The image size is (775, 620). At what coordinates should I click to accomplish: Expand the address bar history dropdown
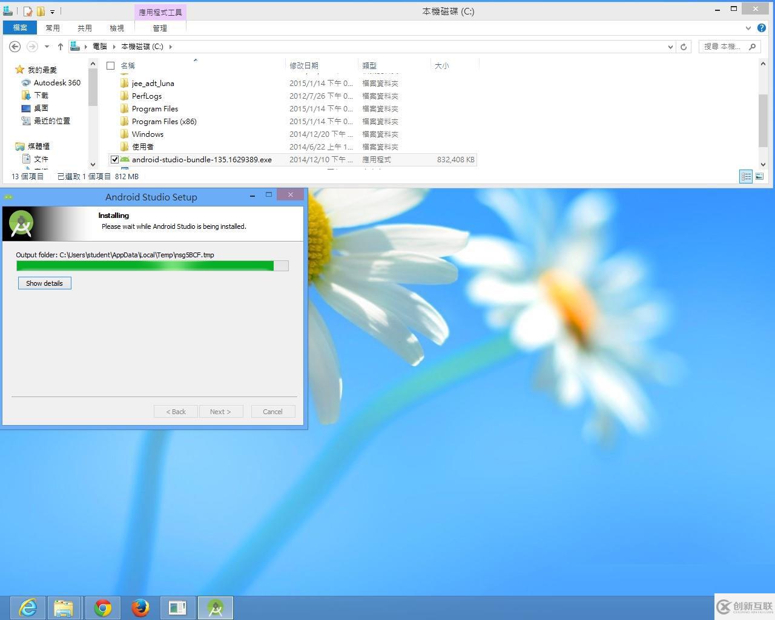pyautogui.click(x=670, y=47)
